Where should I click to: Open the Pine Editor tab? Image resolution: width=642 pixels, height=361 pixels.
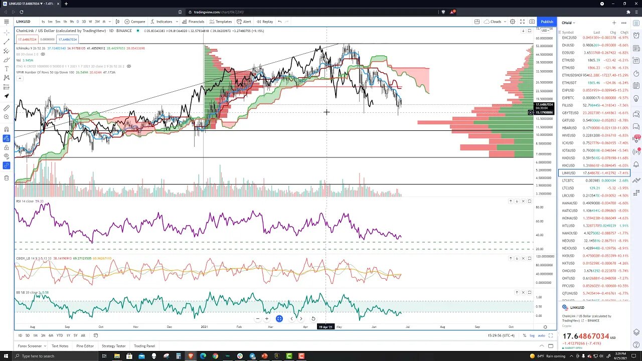tap(85, 346)
